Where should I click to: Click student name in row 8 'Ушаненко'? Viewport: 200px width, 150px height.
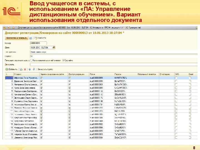(26, 101)
